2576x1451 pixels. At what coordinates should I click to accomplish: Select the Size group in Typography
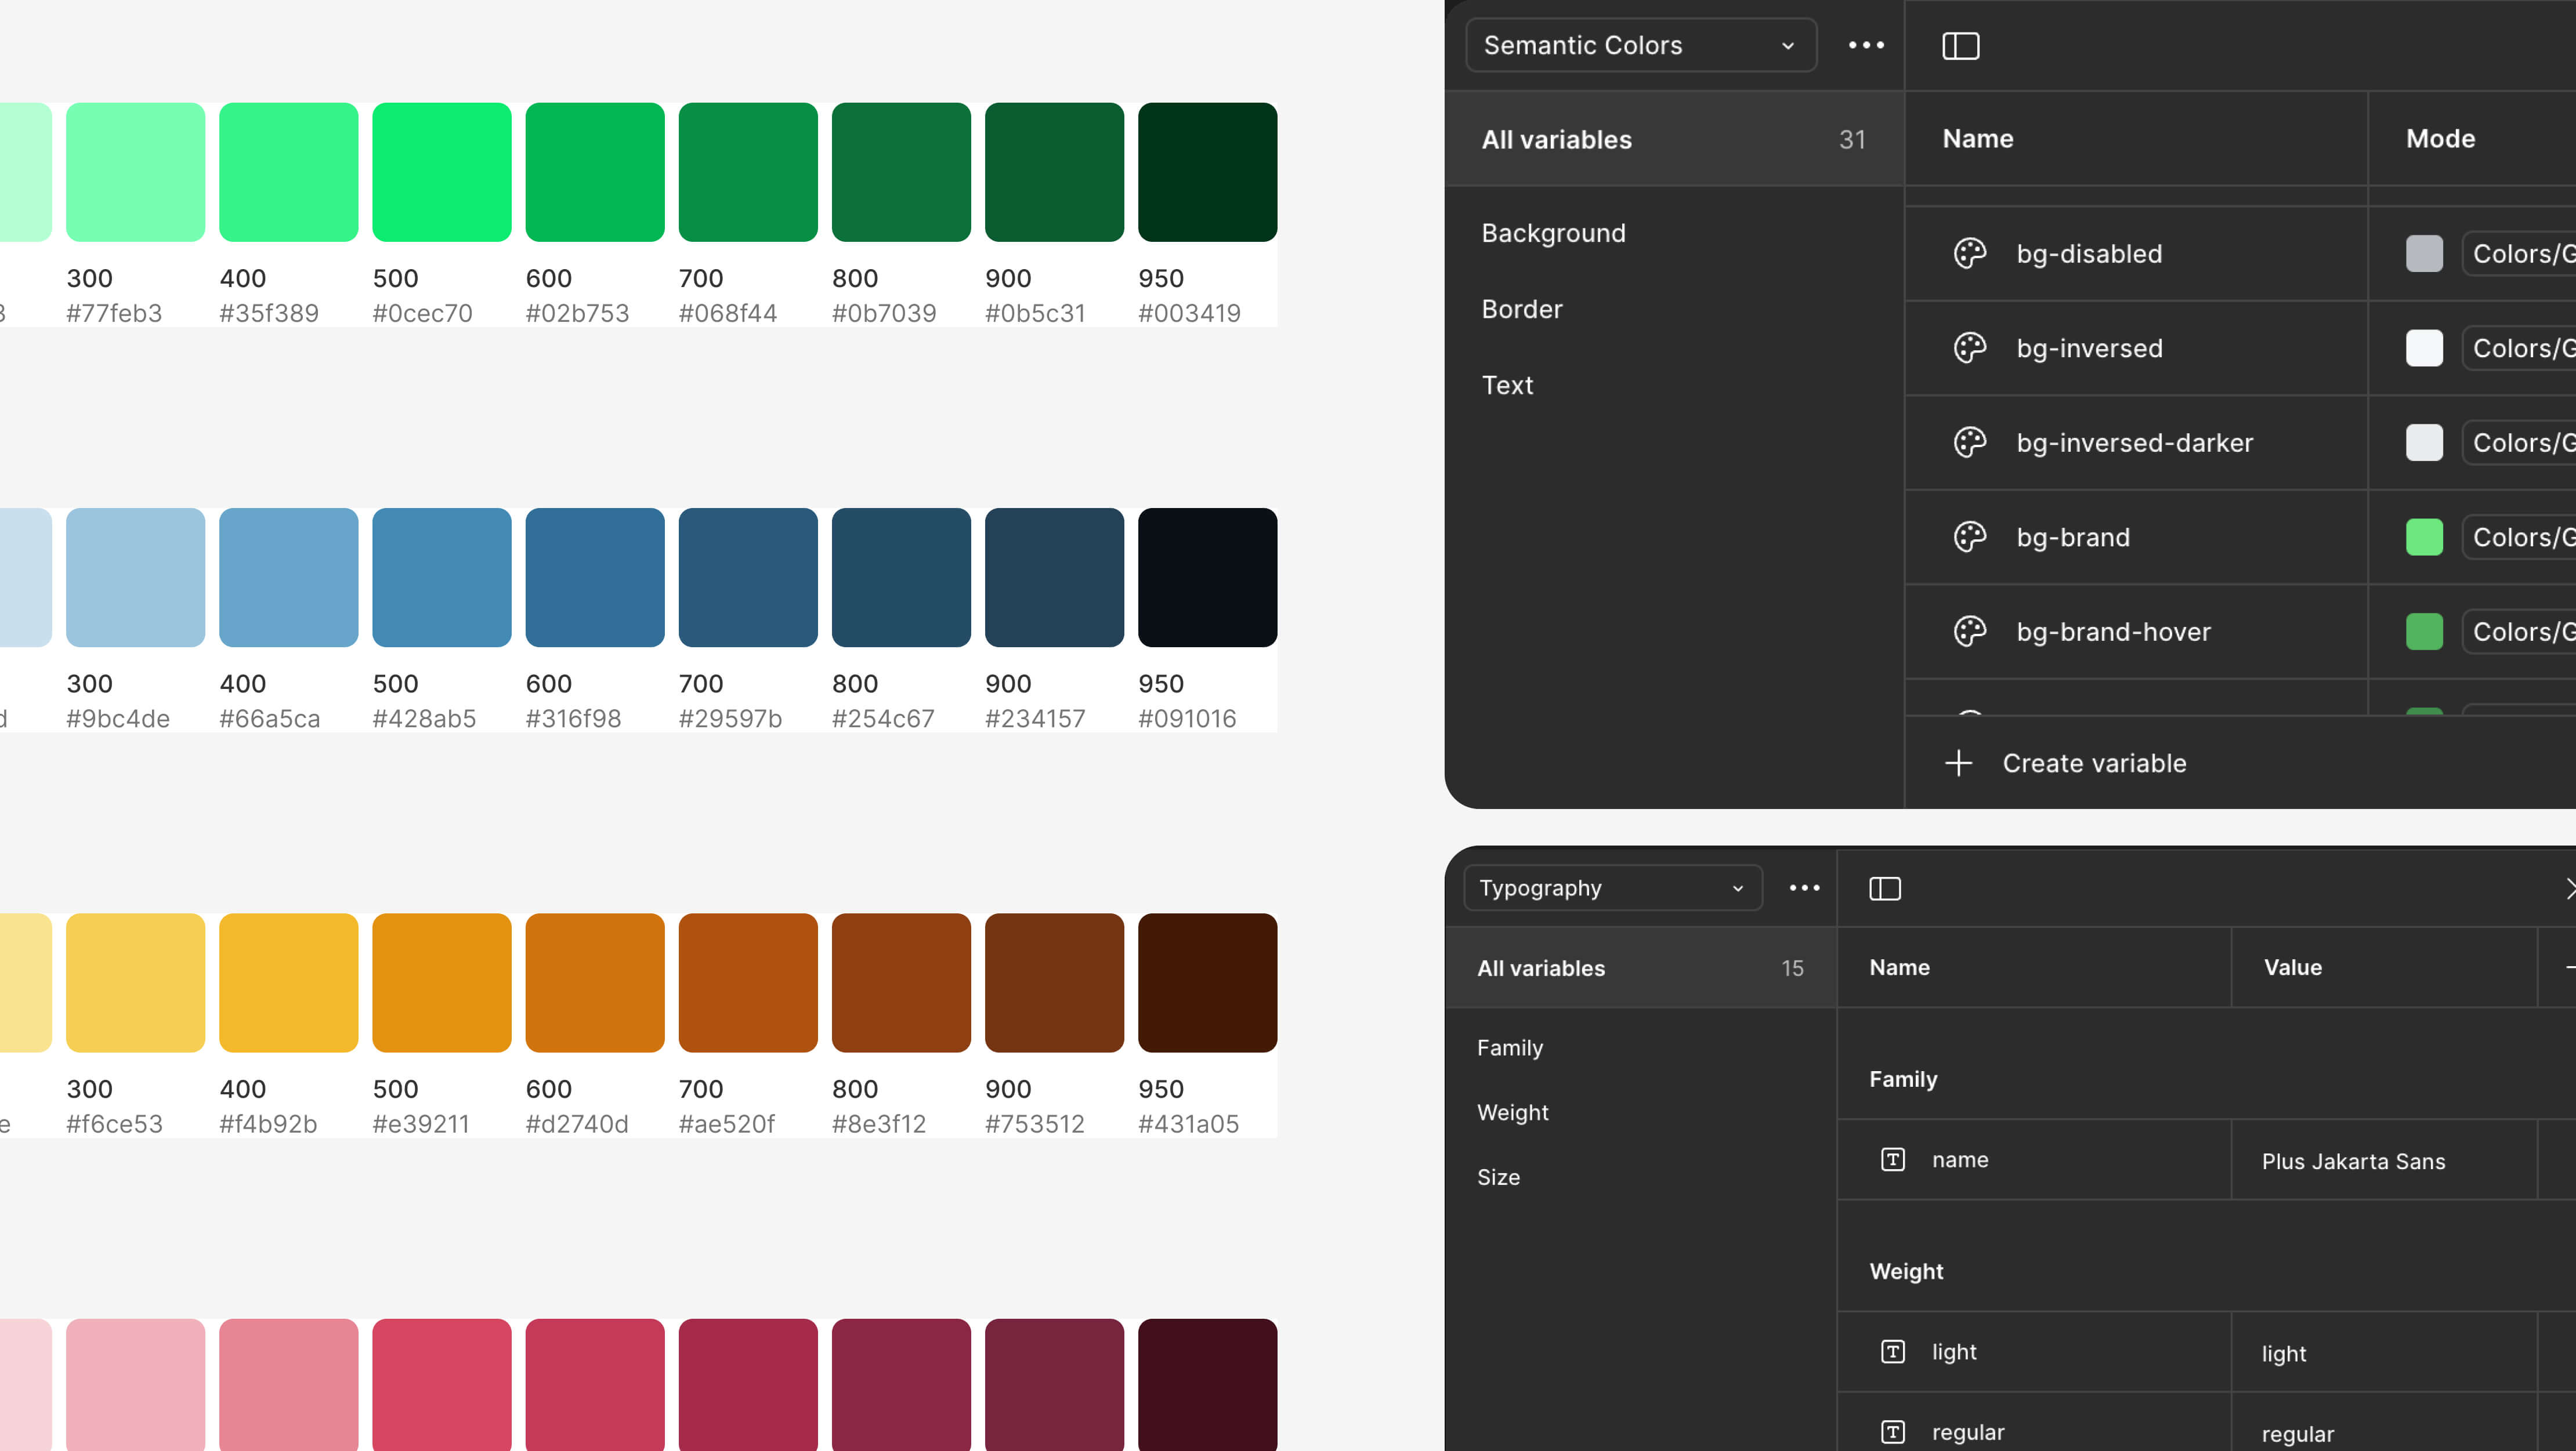tap(1498, 1177)
